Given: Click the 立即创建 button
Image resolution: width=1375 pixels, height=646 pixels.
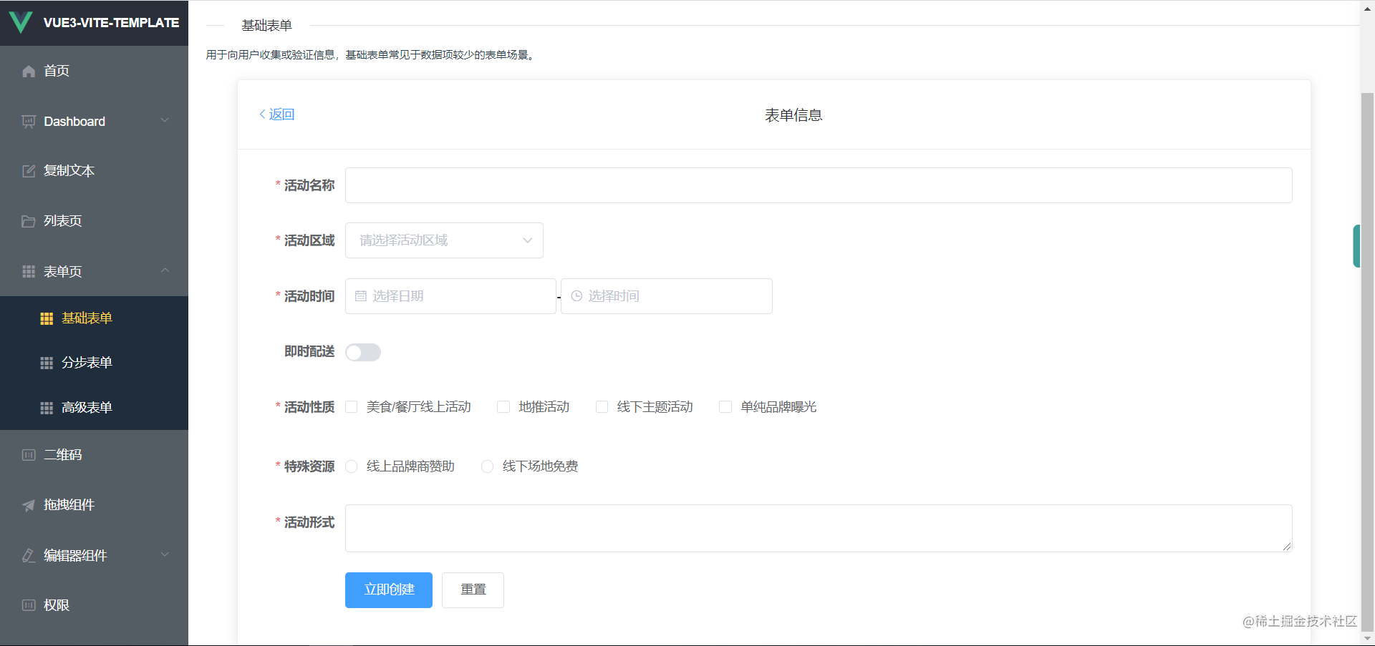Looking at the screenshot, I should (x=389, y=590).
